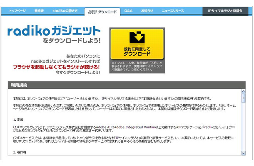Click the 1. 定義 heading
This screenshot has width=254, height=166.
click(x=18, y=120)
